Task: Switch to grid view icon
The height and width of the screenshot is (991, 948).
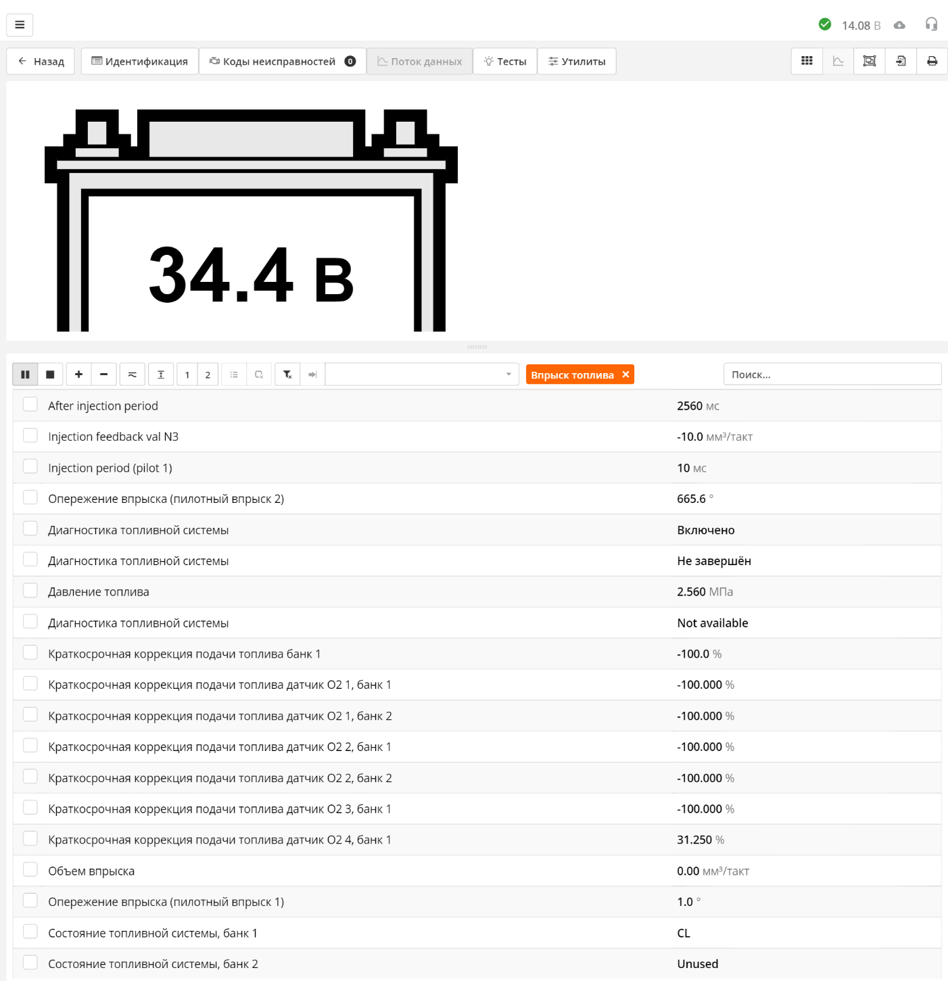Action: tap(807, 61)
